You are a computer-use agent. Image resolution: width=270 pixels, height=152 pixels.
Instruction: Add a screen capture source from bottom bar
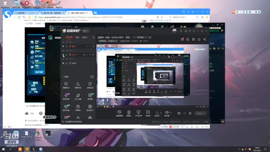click(x=119, y=113)
